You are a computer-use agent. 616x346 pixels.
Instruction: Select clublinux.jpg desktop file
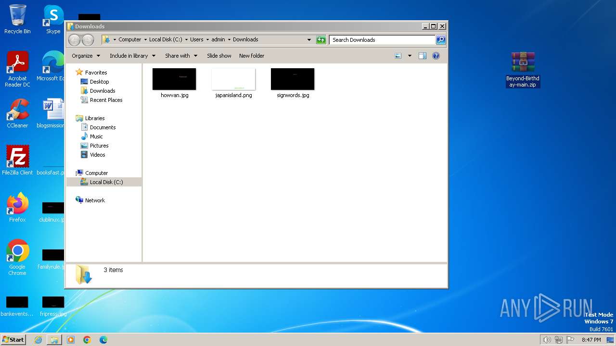[52, 212]
